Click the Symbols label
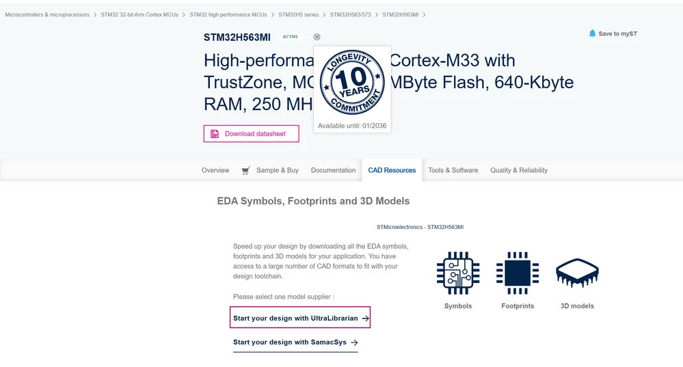Viewport: 683px width, 367px height. pyautogui.click(x=458, y=306)
